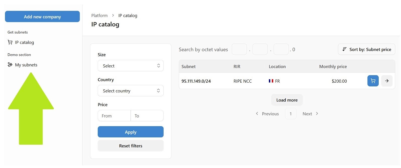Focus the price From input field

point(114,116)
